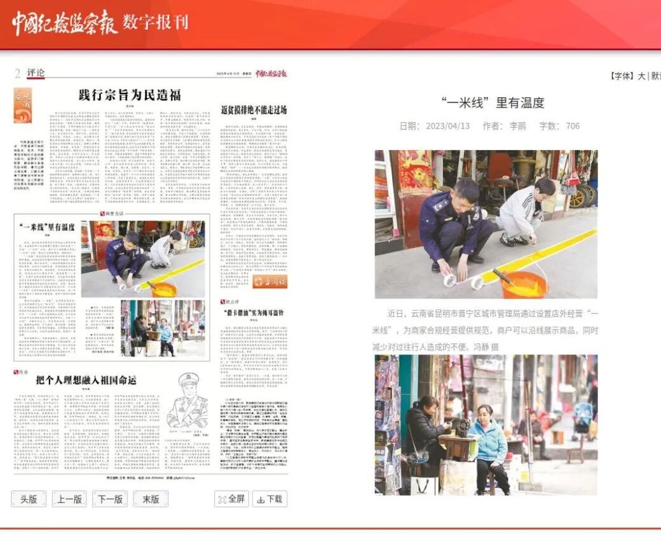This screenshot has width=661, height=537.
Task: Jump to the last page via 末版
Action: pyautogui.click(x=150, y=499)
